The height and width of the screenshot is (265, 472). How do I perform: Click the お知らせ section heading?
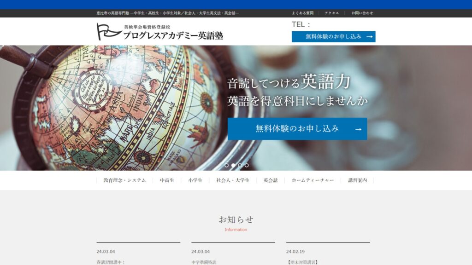[236, 219]
